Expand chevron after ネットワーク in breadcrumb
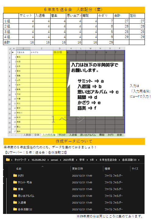The width and height of the screenshot is (154, 220). (29, 160)
